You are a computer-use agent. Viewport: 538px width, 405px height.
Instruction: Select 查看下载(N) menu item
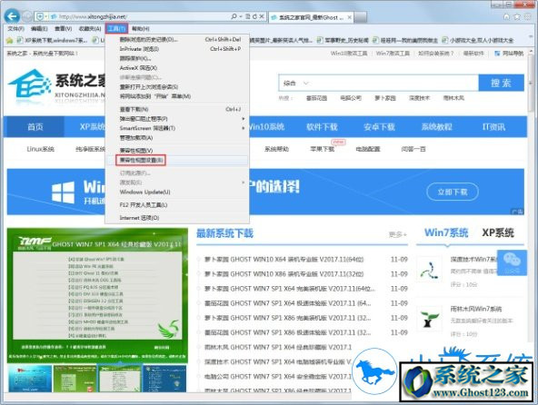click(x=177, y=109)
